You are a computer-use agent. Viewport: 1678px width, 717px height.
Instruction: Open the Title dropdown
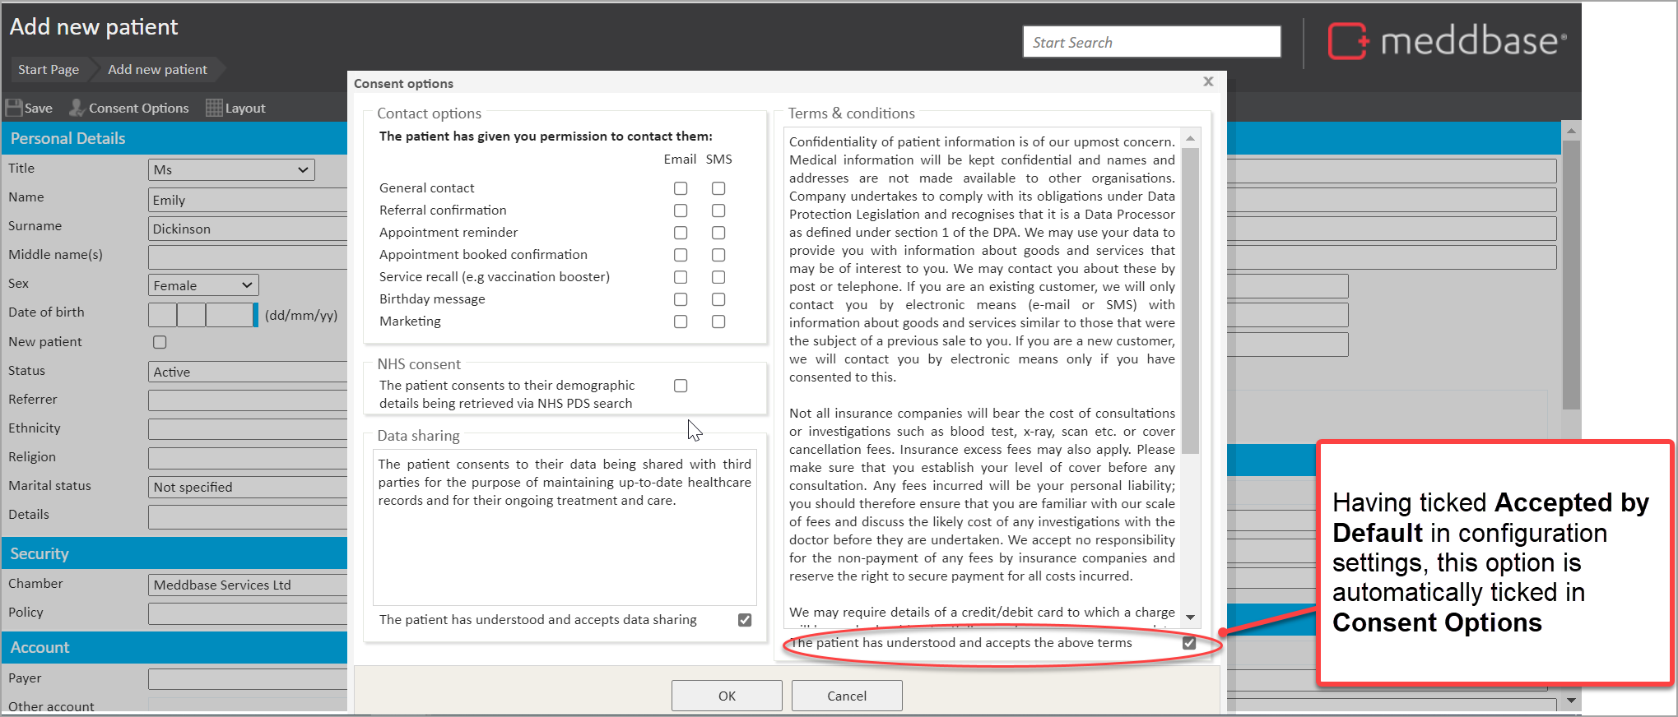231,169
